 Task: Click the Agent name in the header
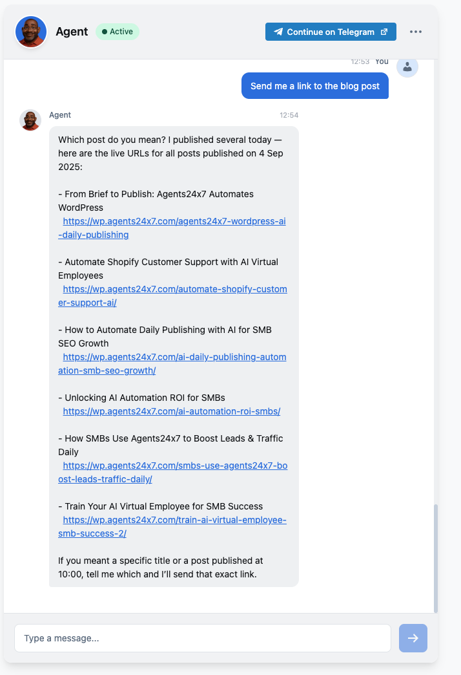[72, 31]
